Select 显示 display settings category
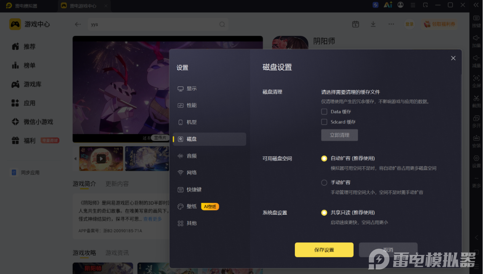Image resolution: width=483 pixels, height=274 pixels. [x=209, y=88]
